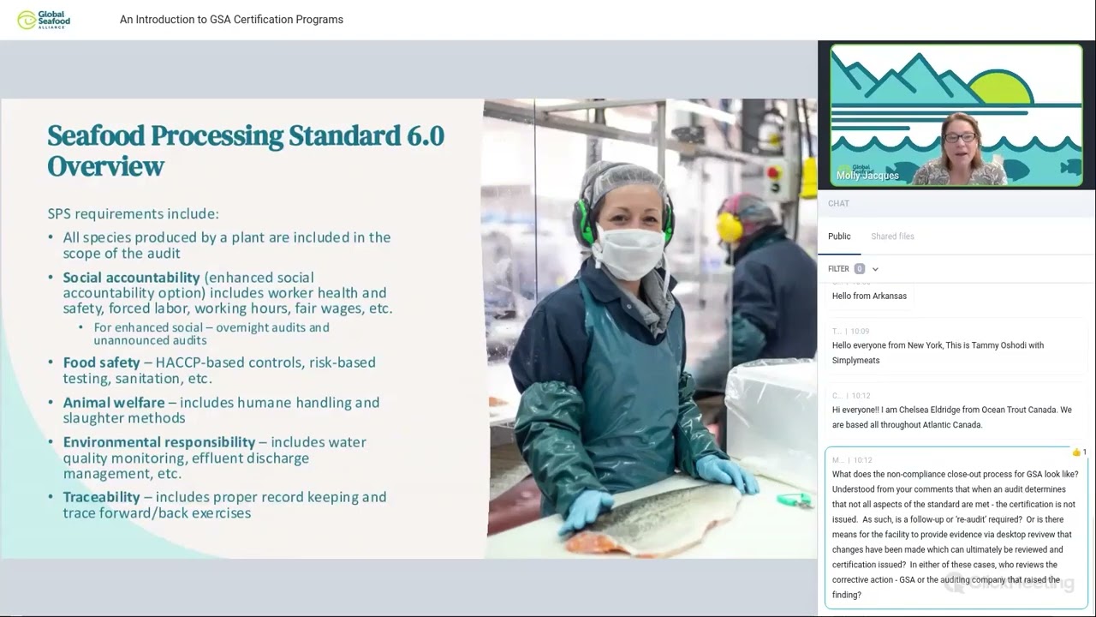This screenshot has width=1096, height=617.
Task: Click the thumbs-up reaction on the question
Action: coord(1079,452)
